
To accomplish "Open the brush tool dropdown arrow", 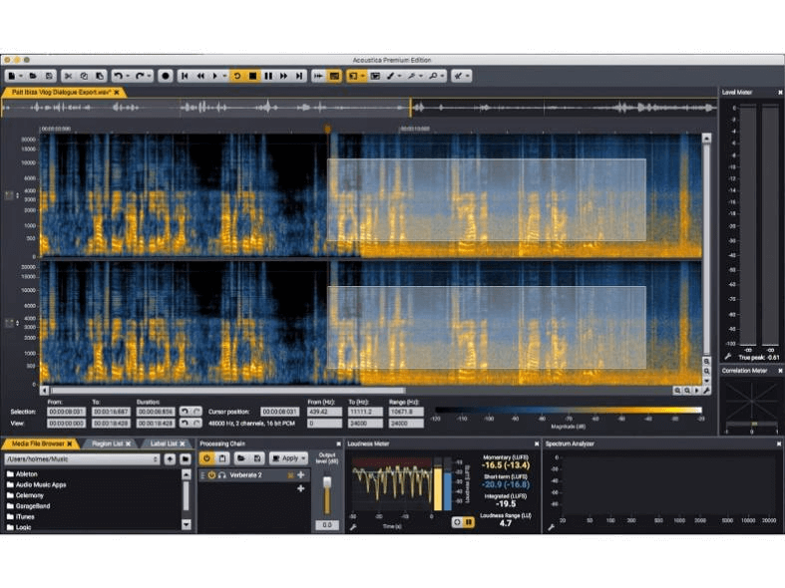I will [x=400, y=76].
